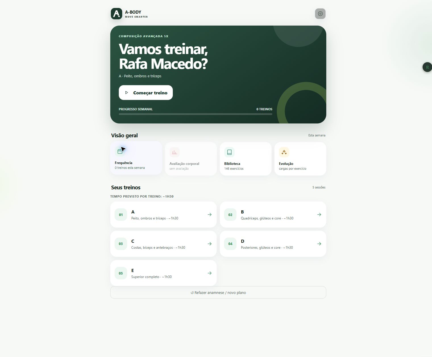Click the Avaliação corporal chart icon
The width and height of the screenshot is (432, 357).
(175, 152)
